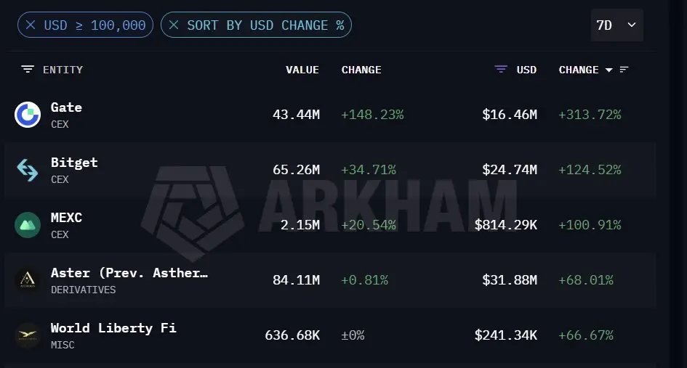The image size is (687, 368).
Task: Remove the Sort by USD Change % chip
Action: [174, 25]
